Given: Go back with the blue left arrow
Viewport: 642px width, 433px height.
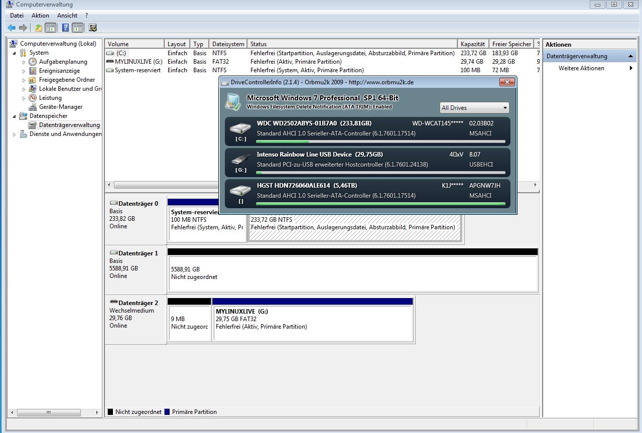Looking at the screenshot, I should click(x=12, y=28).
